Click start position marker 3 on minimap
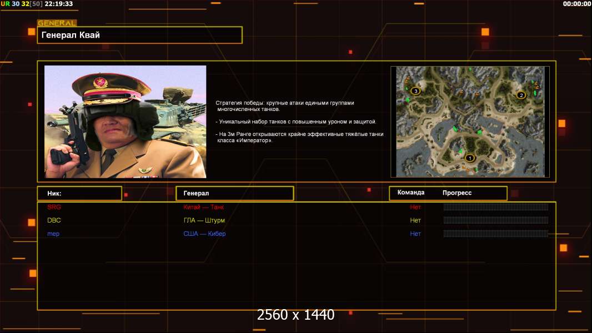Screen dimensions: 592x333 tap(416, 91)
